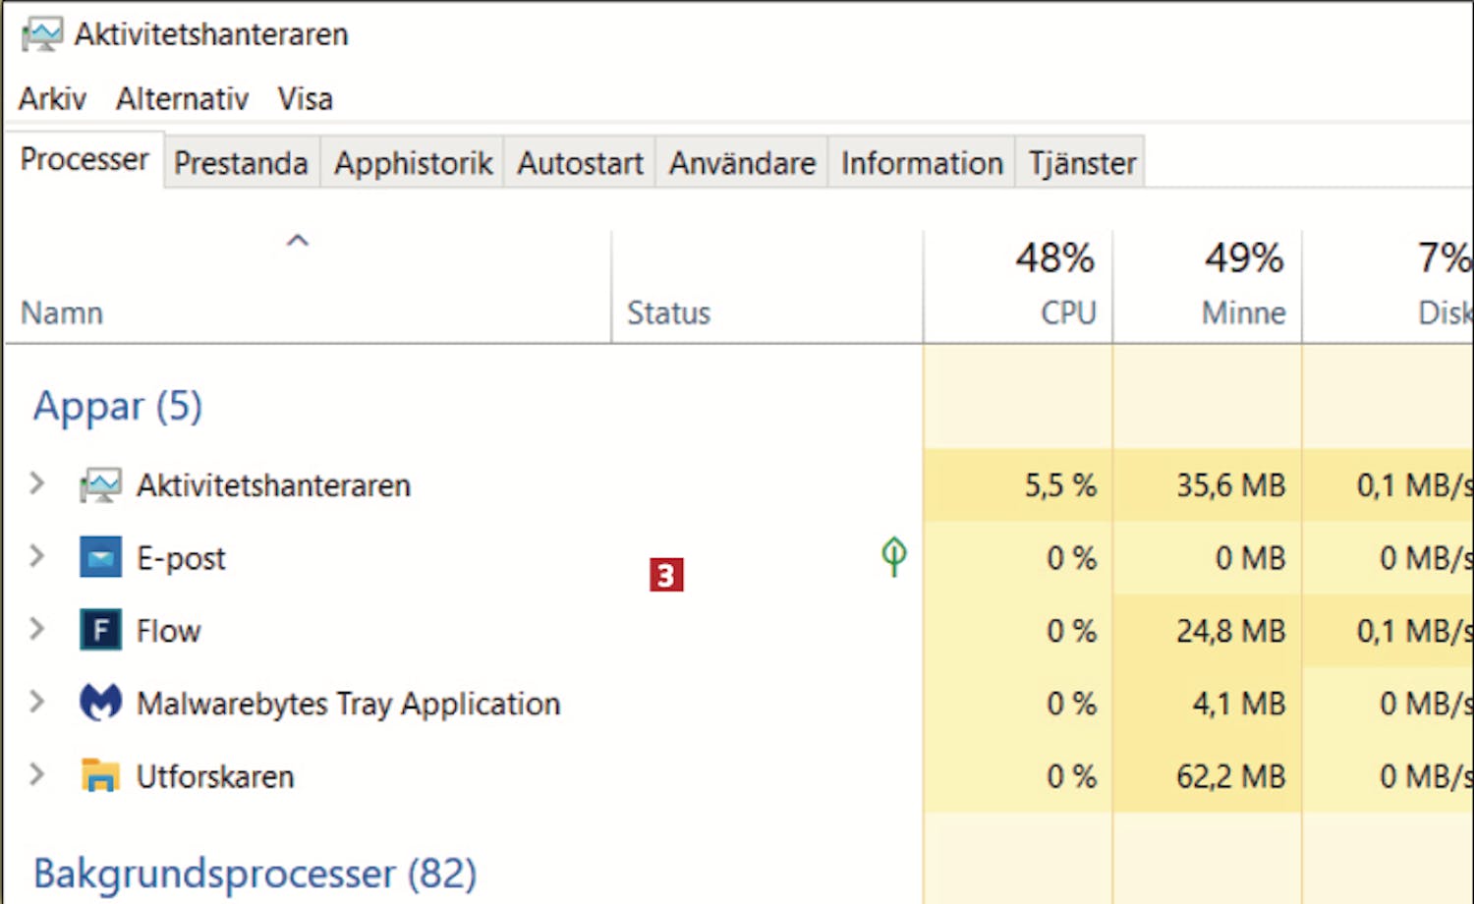This screenshot has width=1474, height=904.
Task: Click the Aktivitetshanteraren title bar icon
Action: click(42, 34)
